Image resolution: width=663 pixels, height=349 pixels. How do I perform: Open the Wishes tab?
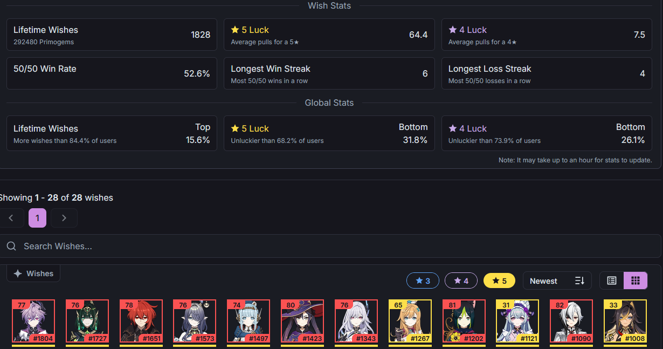[x=33, y=273]
